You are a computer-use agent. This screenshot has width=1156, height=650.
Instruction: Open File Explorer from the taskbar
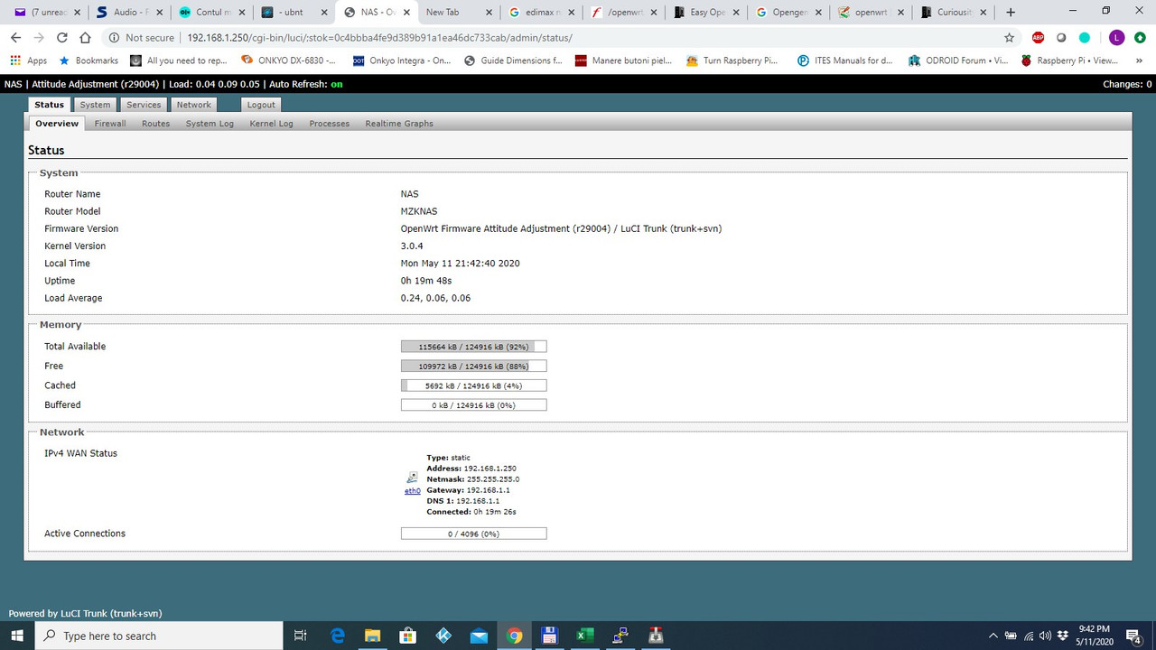point(373,636)
